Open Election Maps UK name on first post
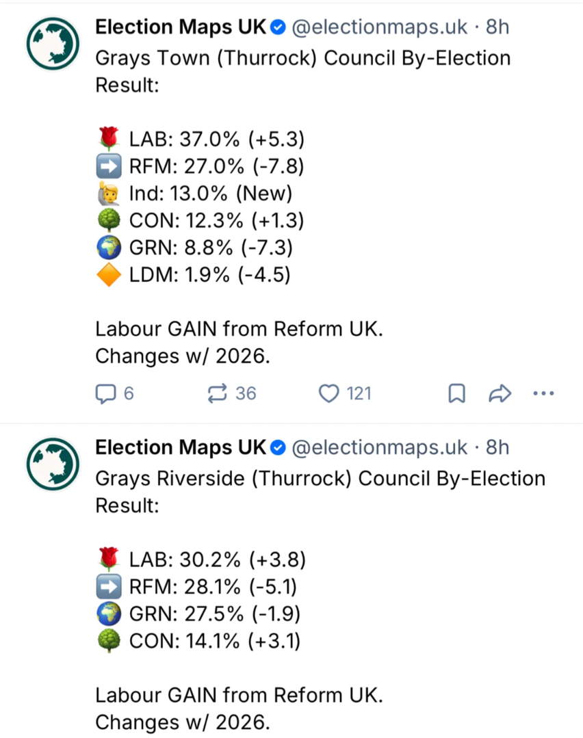The width and height of the screenshot is (583, 738). pos(181,27)
